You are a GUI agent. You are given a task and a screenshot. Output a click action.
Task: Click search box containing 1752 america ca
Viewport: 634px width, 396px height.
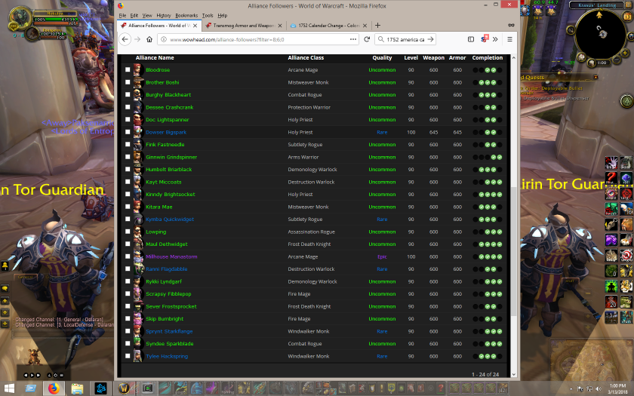point(405,39)
